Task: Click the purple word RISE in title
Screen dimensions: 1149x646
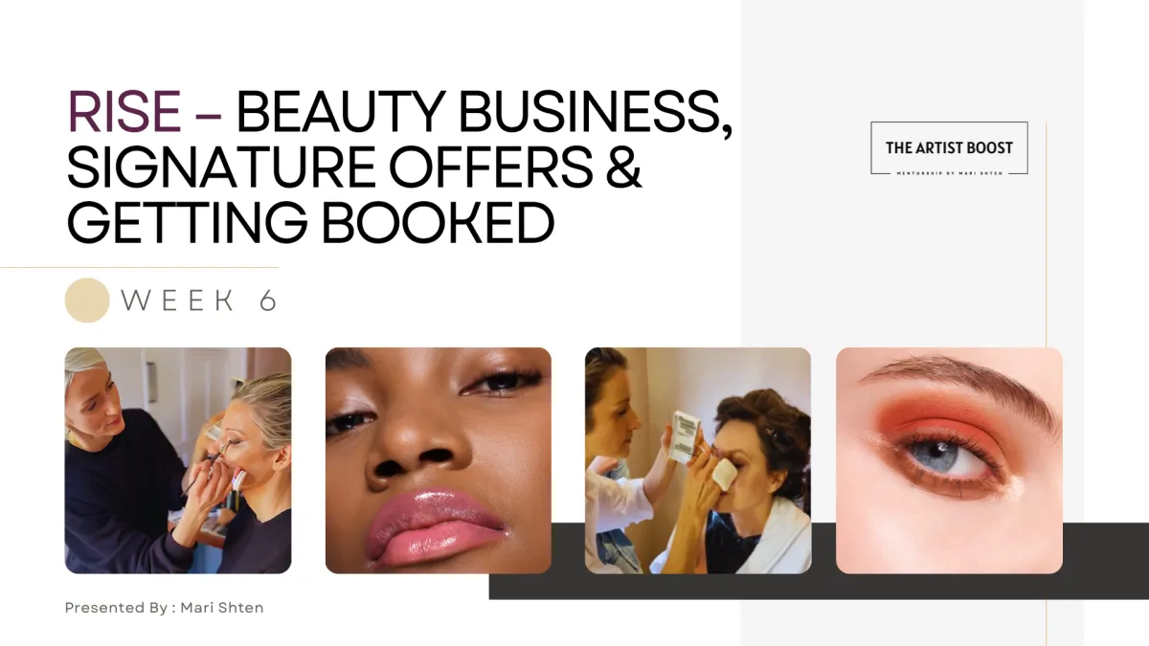Action: (x=124, y=112)
